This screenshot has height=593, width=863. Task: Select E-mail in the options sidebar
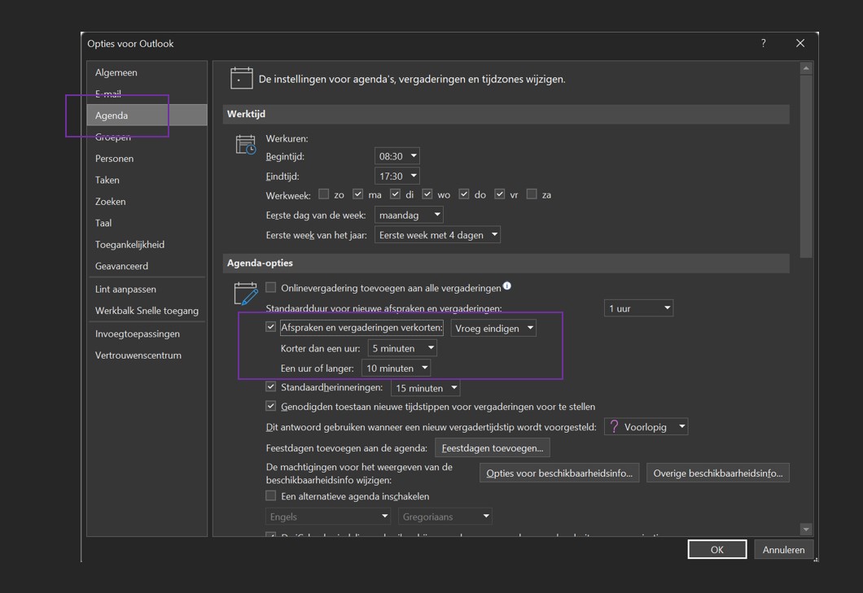coord(147,94)
